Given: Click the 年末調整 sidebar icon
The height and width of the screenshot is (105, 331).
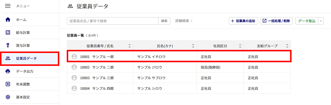Looking at the screenshot, I should click(8, 84).
